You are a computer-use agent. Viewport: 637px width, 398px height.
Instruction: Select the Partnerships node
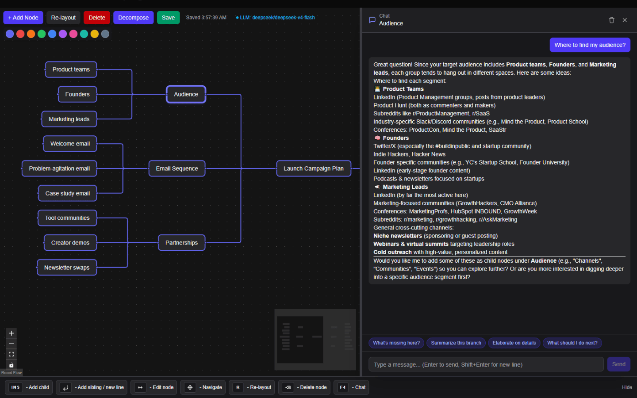pyautogui.click(x=182, y=243)
